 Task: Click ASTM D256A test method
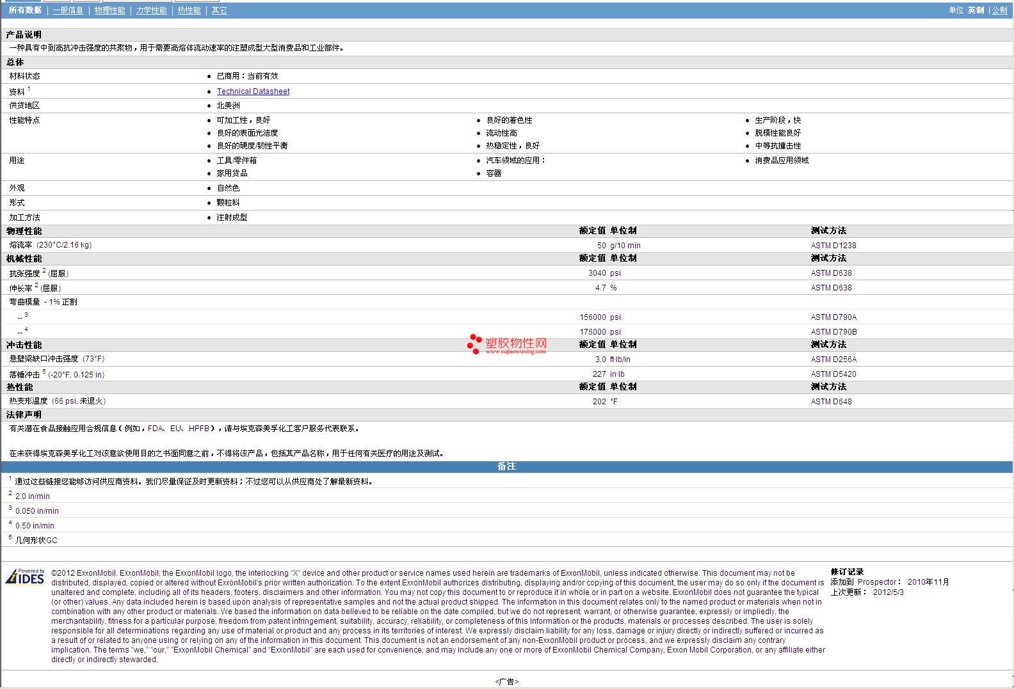click(x=833, y=360)
